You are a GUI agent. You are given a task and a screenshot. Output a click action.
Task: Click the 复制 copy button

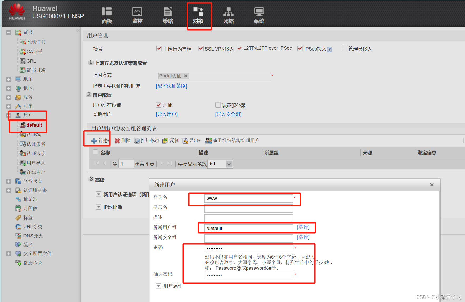(x=170, y=141)
